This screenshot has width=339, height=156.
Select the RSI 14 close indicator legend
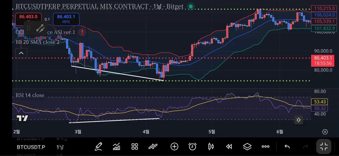30,95
